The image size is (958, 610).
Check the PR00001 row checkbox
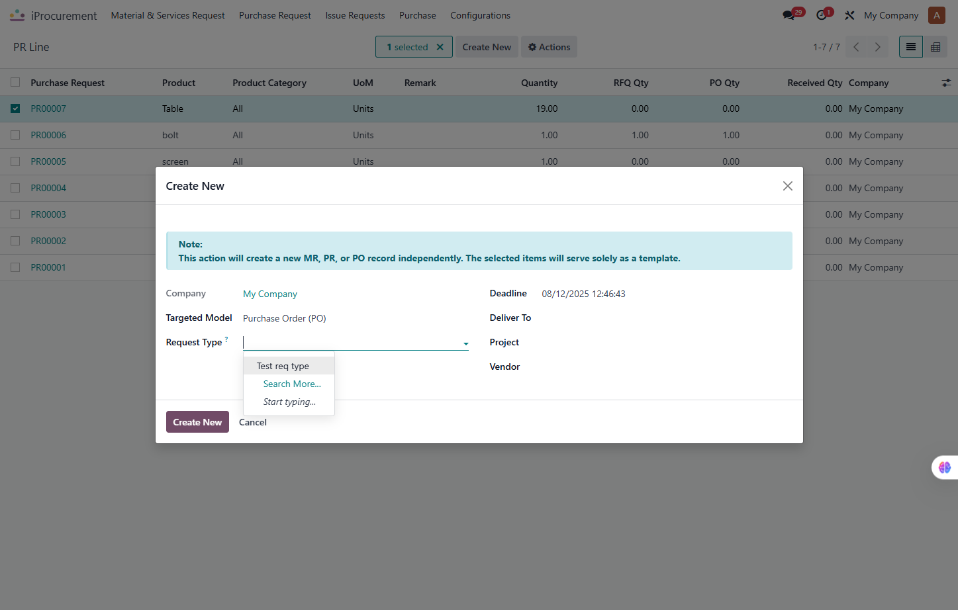(x=15, y=267)
